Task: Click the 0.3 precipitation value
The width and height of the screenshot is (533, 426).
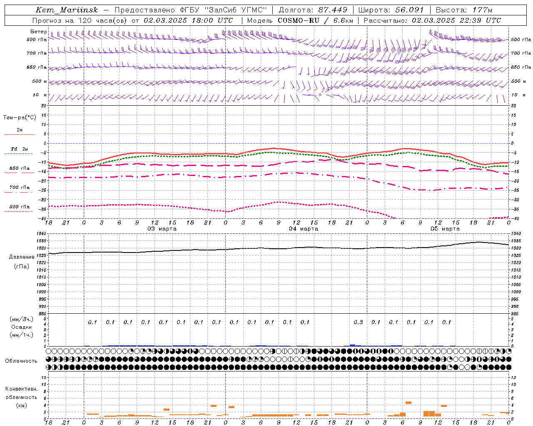Action: point(358,322)
